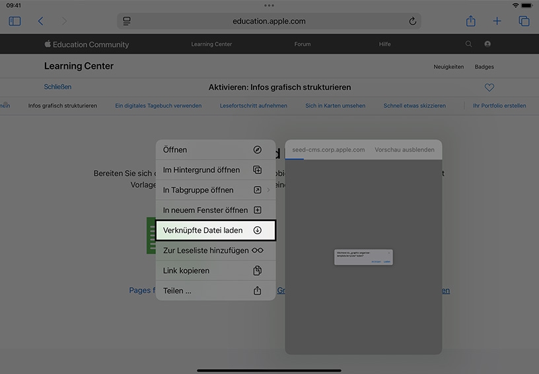Open the Forum nav link

pos(303,44)
